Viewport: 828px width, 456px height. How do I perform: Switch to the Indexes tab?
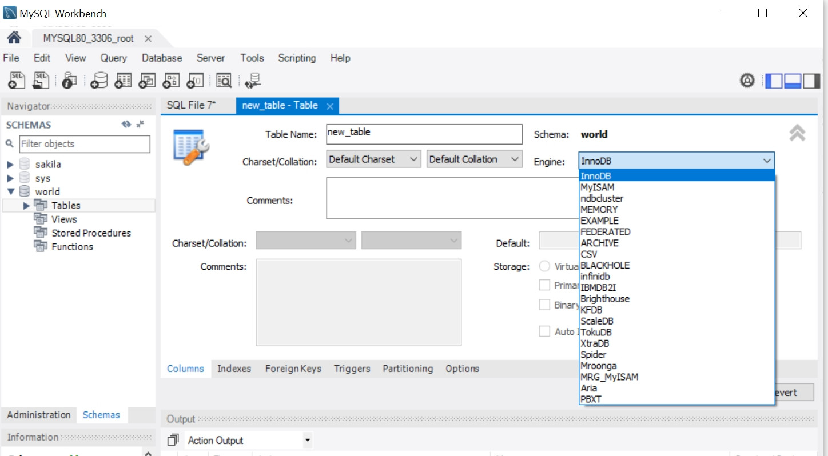click(x=234, y=369)
